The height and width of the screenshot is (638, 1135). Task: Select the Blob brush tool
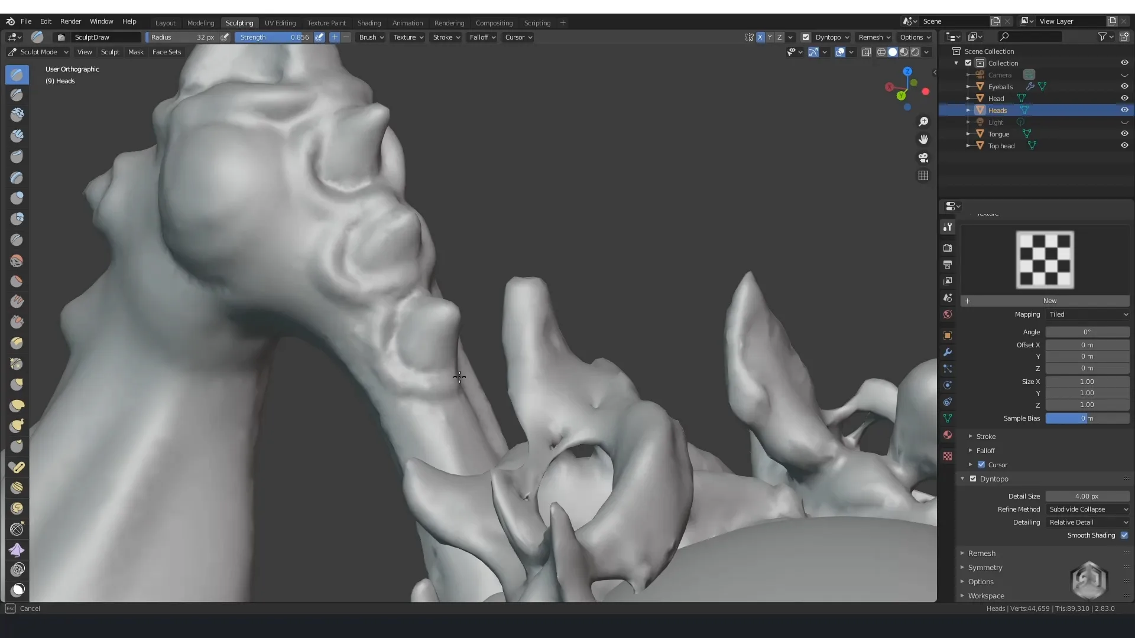(x=17, y=219)
